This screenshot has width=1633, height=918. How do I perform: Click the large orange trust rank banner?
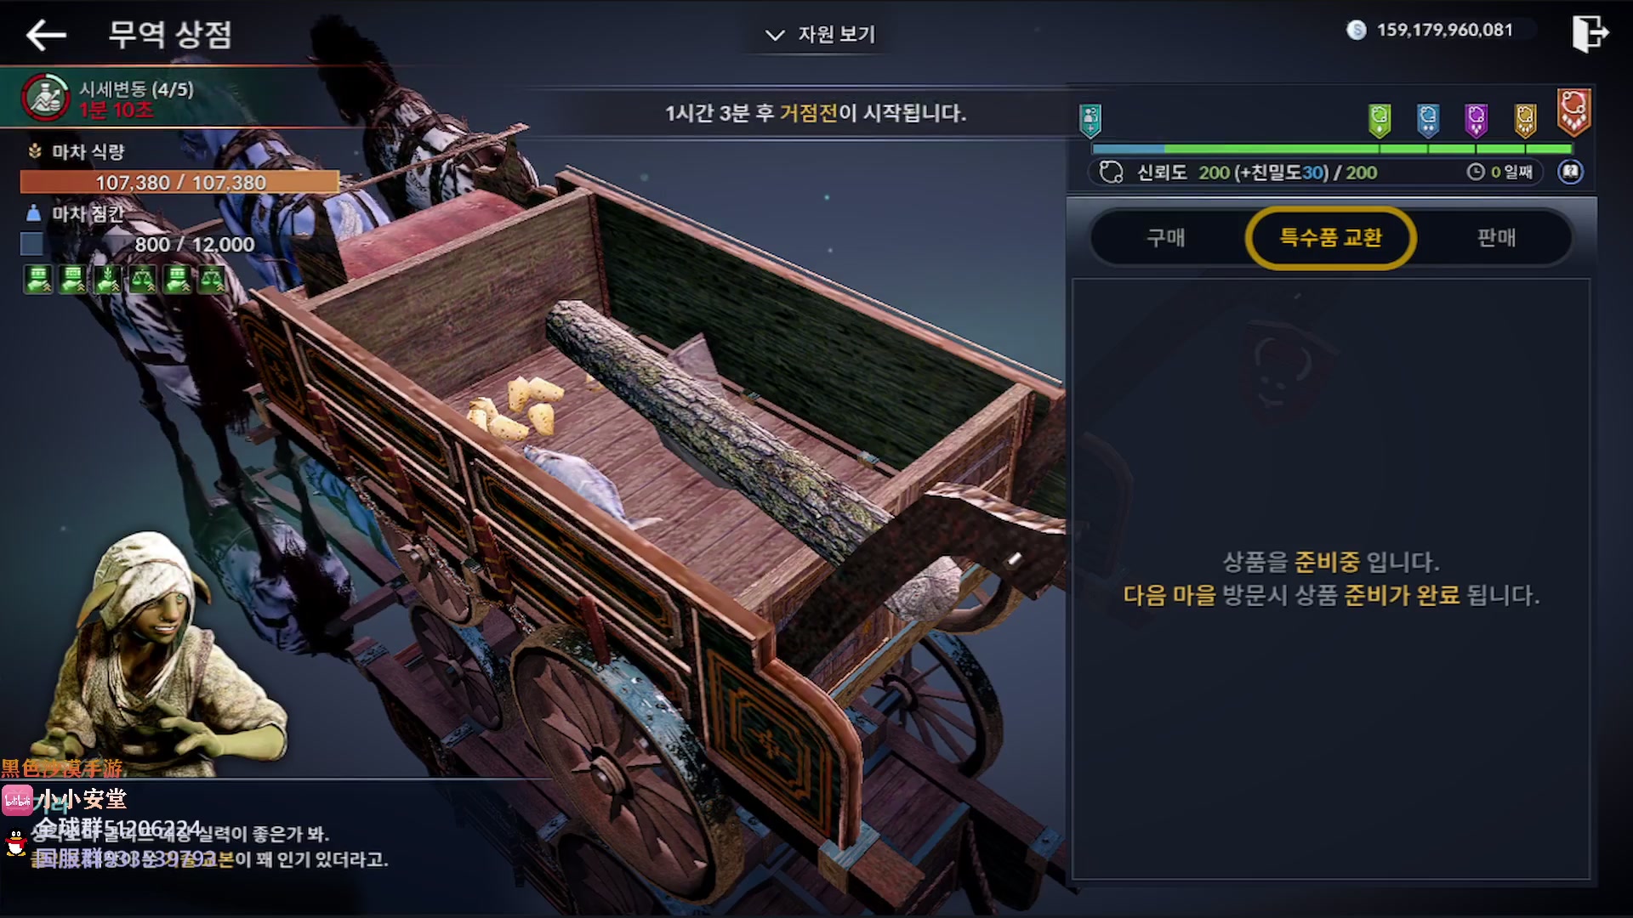tap(1573, 111)
